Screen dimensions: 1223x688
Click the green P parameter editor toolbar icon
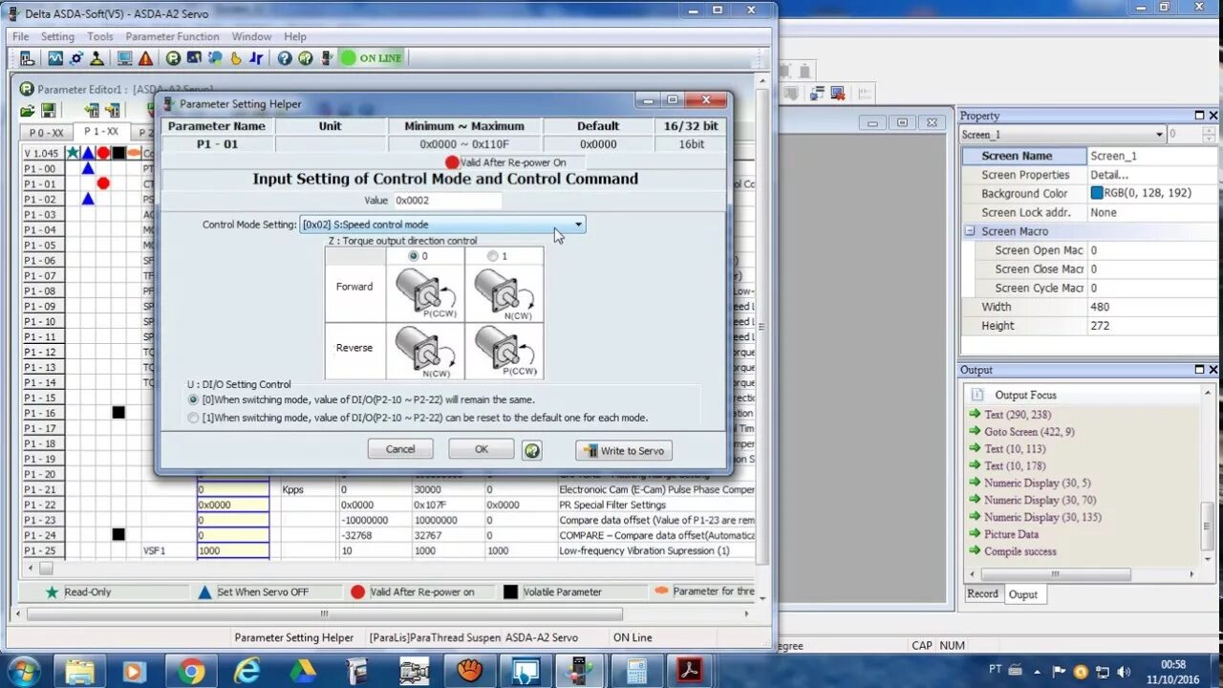173,58
